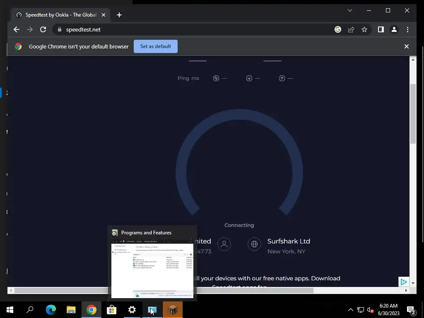This screenshot has width=424, height=318.
Task: Open the Minecraft block taskbar icon
Action: tap(173, 310)
